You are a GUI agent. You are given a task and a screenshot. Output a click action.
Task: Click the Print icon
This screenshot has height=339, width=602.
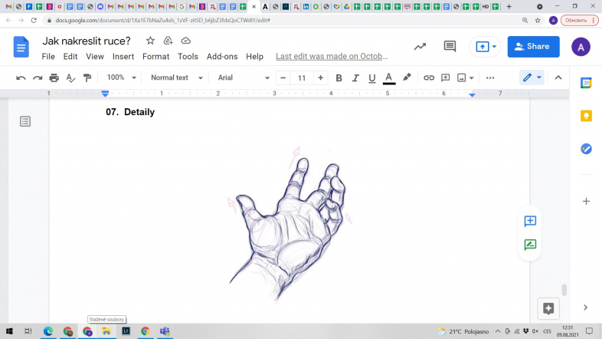tap(54, 77)
